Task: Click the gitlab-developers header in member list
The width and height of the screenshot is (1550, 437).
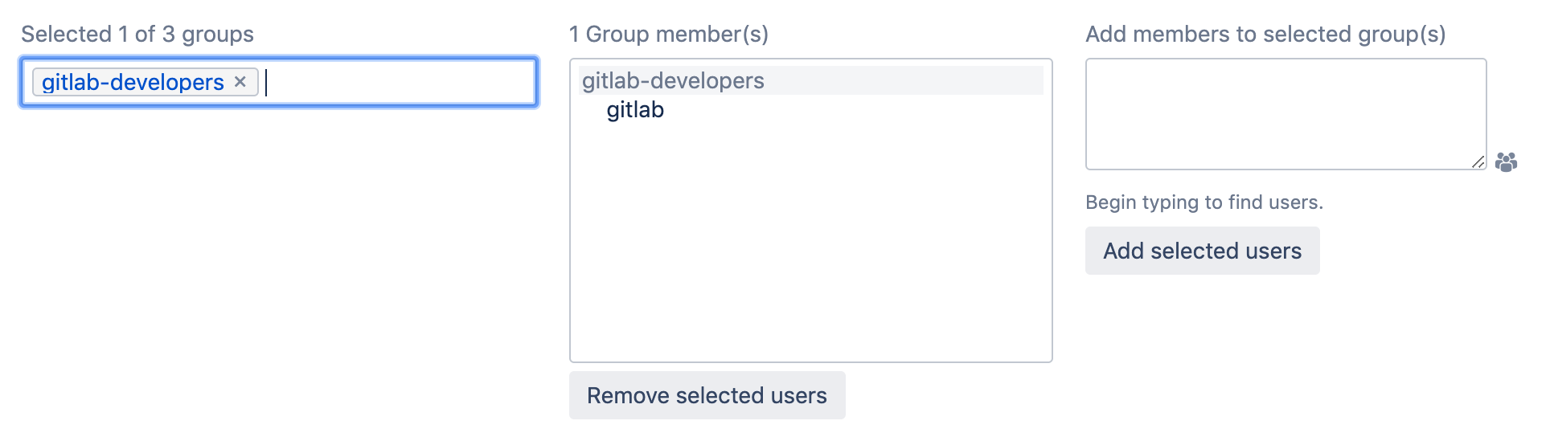Action: coord(673,80)
